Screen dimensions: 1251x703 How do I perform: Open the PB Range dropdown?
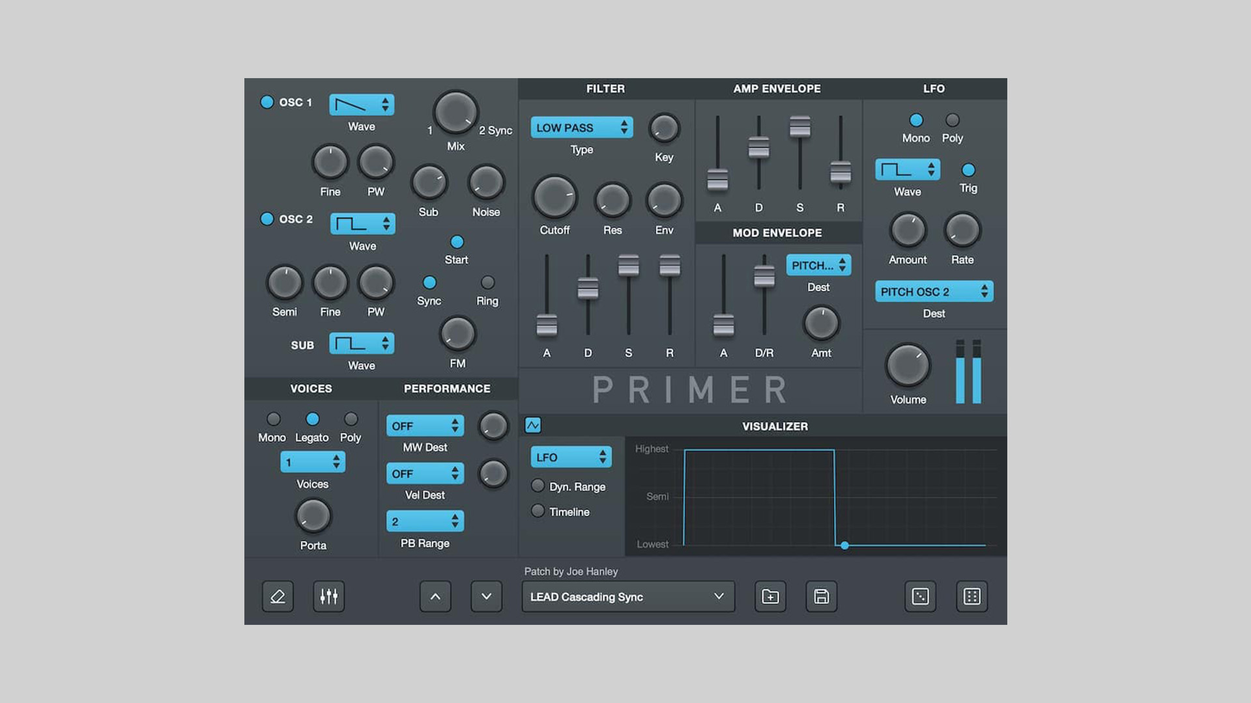425,521
